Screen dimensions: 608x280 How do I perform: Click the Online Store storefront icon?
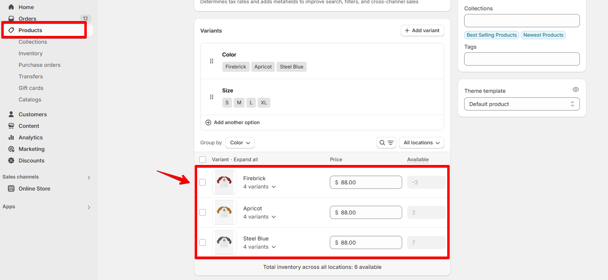tap(11, 188)
